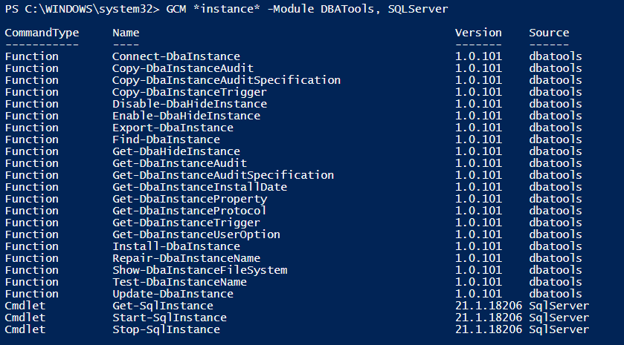624x345 pixels.
Task: Click SqlServer source in Stop-SqlInstance row
Action: pos(559,330)
